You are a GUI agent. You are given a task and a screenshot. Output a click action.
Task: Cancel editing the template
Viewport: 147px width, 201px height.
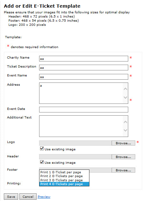(28, 197)
